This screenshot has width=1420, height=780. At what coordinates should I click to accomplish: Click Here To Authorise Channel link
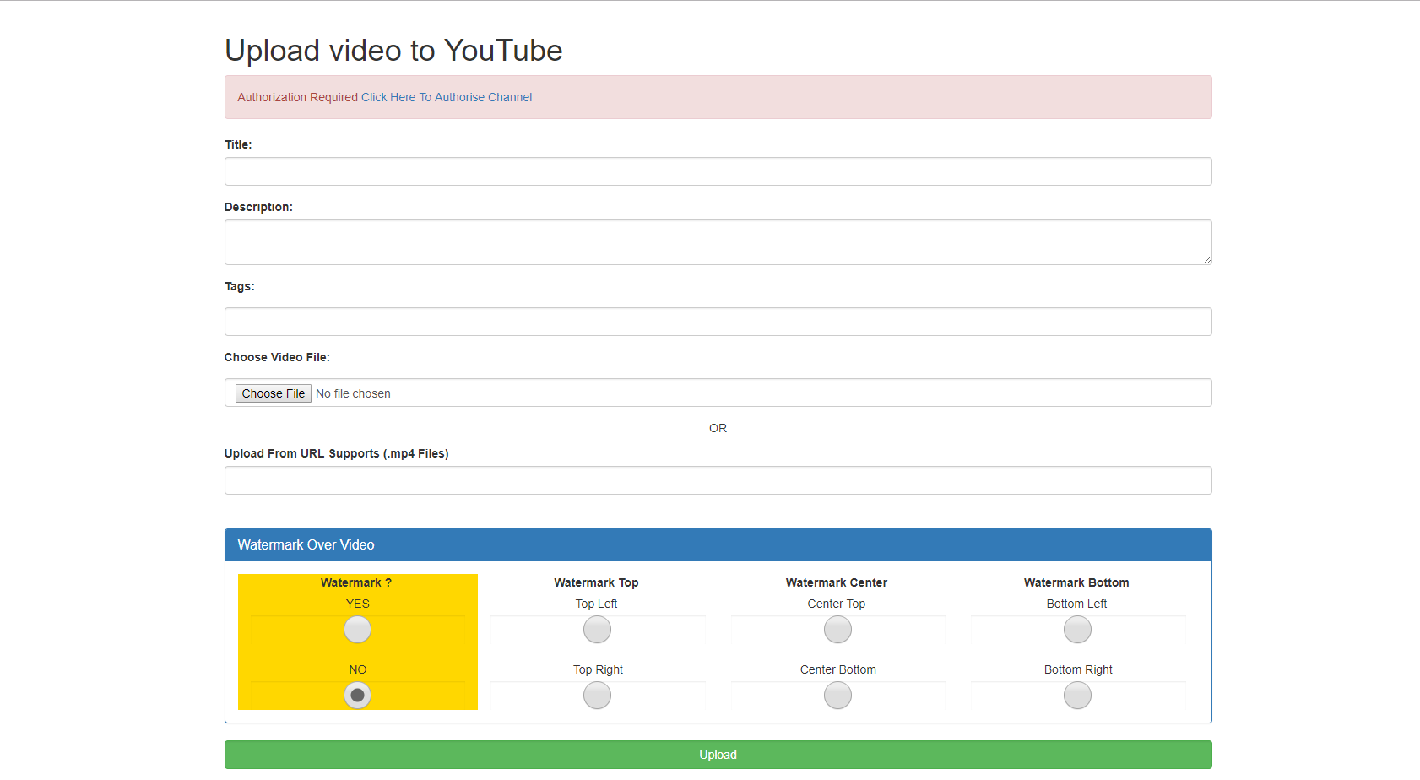pos(447,97)
